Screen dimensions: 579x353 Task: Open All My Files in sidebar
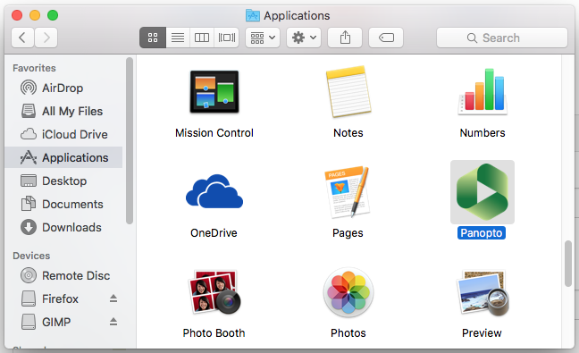[x=63, y=111]
